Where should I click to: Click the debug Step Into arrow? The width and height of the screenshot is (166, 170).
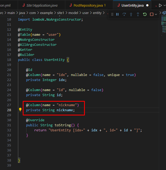pyautogui.click(x=131, y=14)
